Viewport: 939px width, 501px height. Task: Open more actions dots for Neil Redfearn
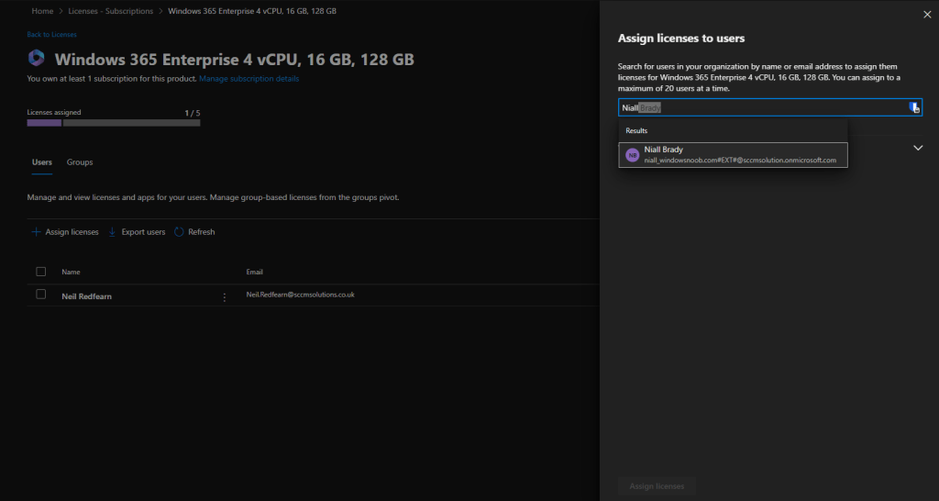(224, 296)
